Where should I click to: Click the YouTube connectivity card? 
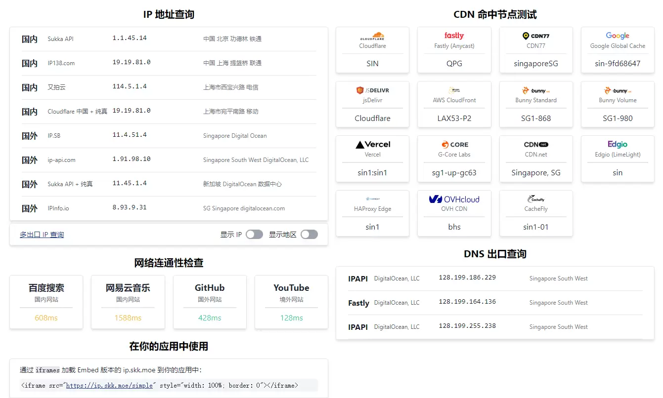coord(291,302)
